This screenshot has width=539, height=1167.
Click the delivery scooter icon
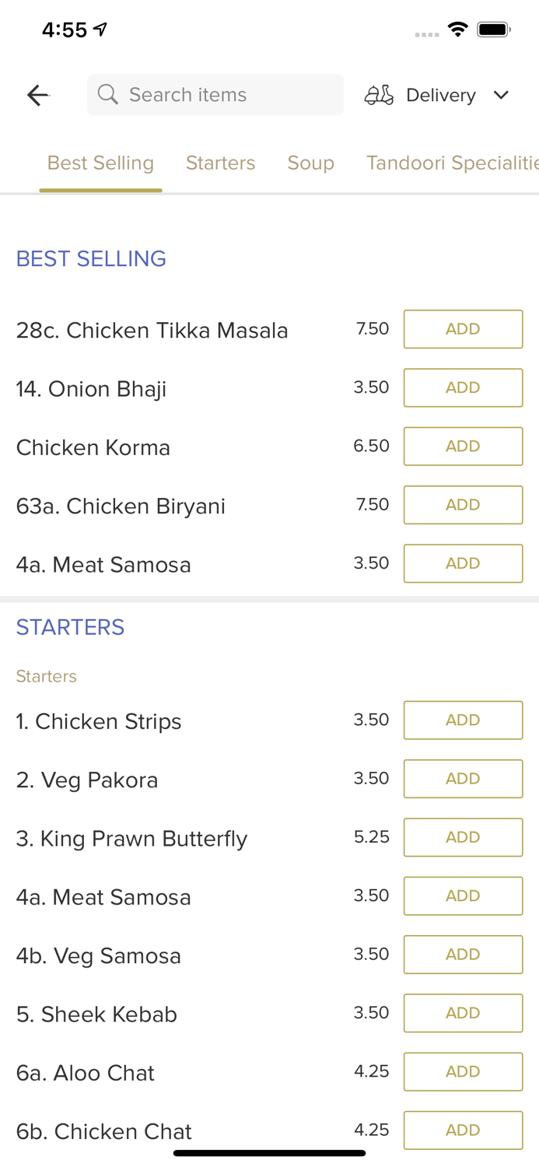pos(379,95)
